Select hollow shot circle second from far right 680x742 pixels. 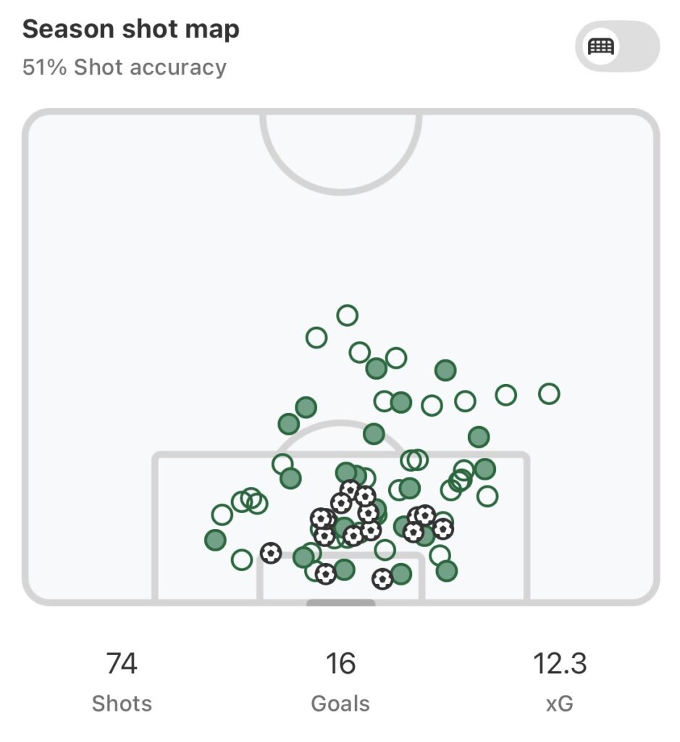[505, 395]
